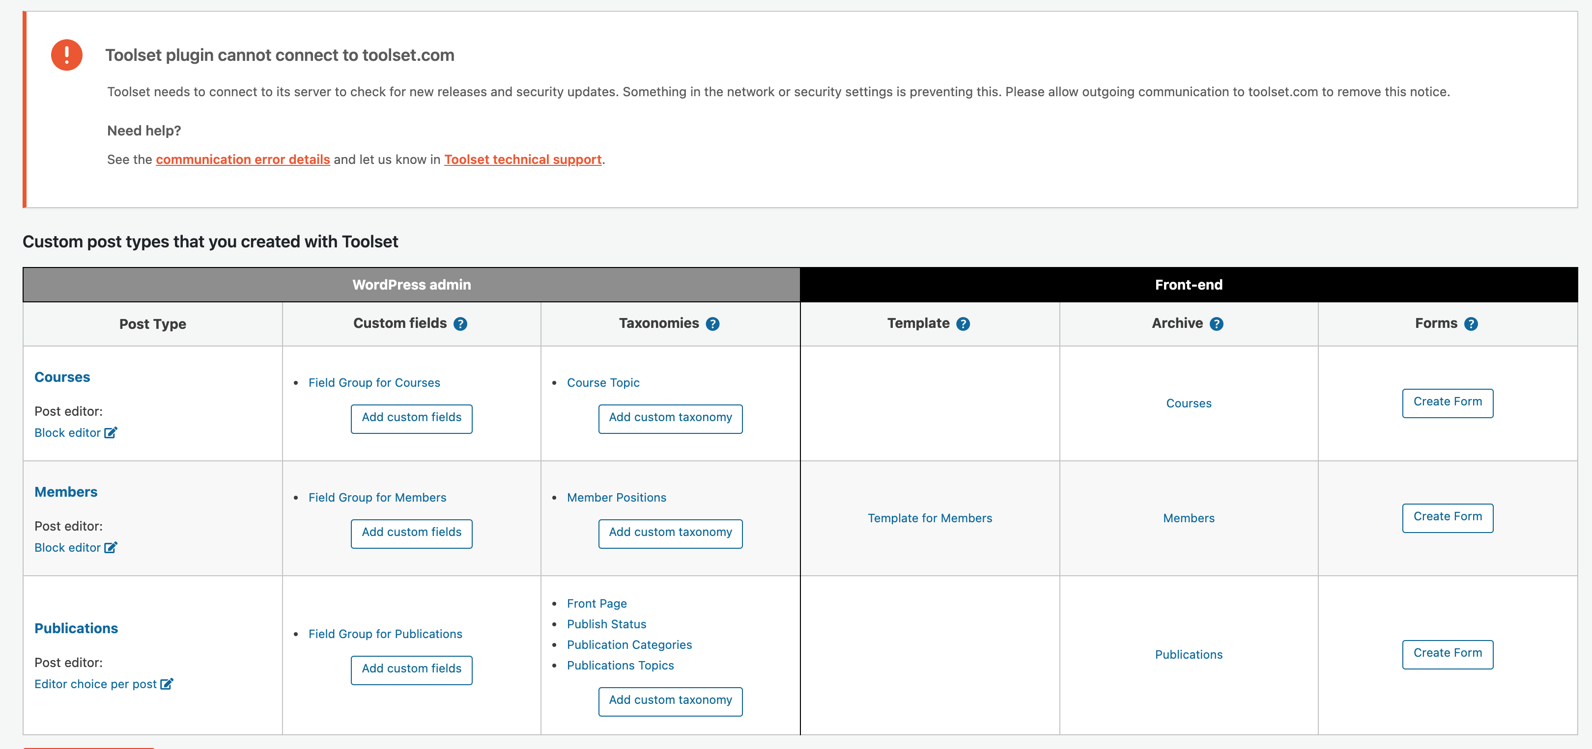Viewport: 1592px width, 749px height.
Task: Open Front Page taxonomy
Action: pos(597,604)
